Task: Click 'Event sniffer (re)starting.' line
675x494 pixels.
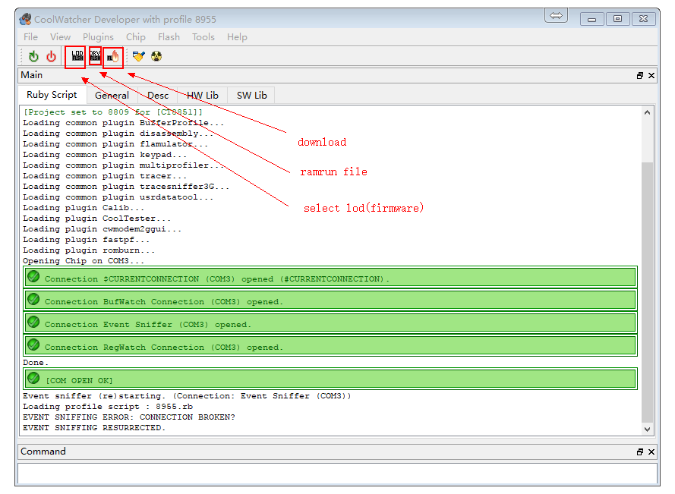Action: [187, 396]
